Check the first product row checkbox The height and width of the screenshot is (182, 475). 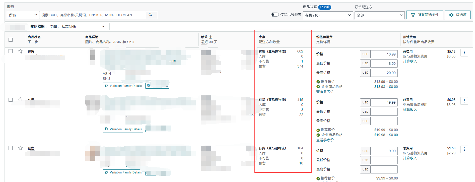pyautogui.click(x=11, y=51)
